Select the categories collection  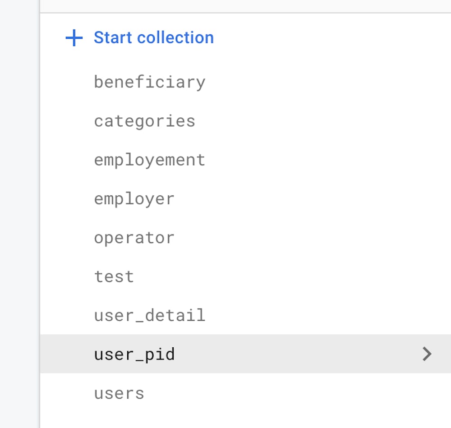coord(144,121)
